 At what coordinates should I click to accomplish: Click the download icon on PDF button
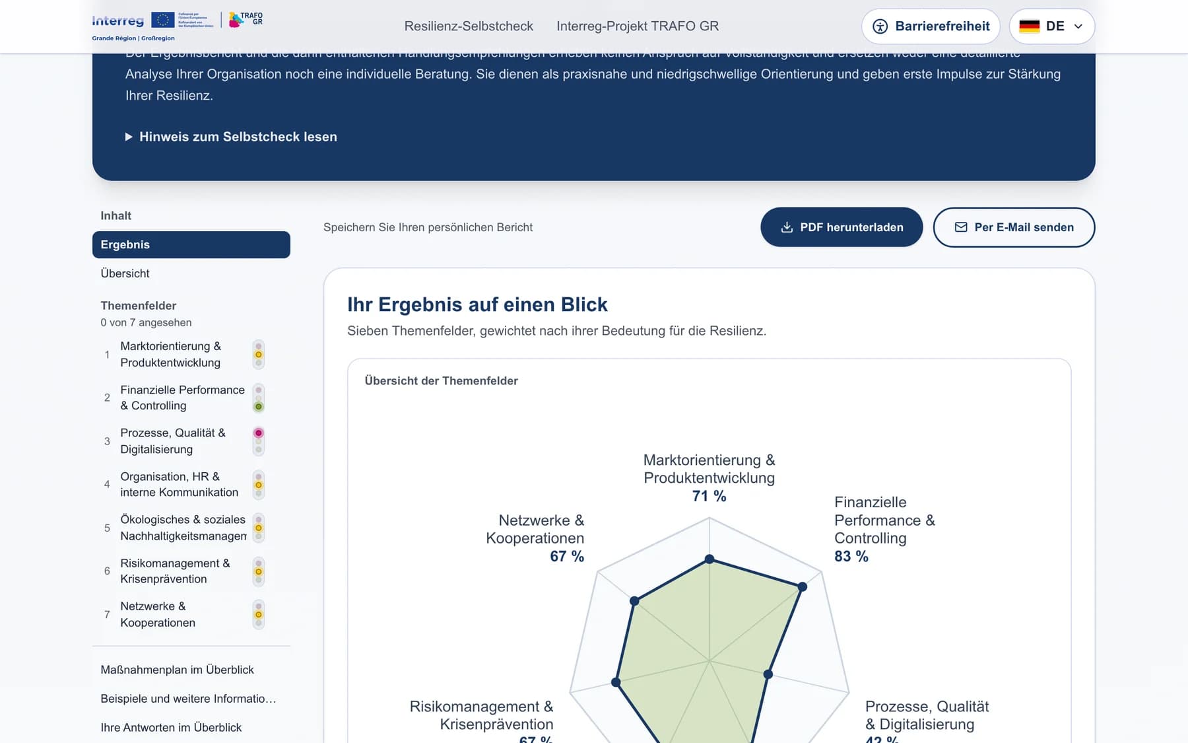(x=787, y=227)
